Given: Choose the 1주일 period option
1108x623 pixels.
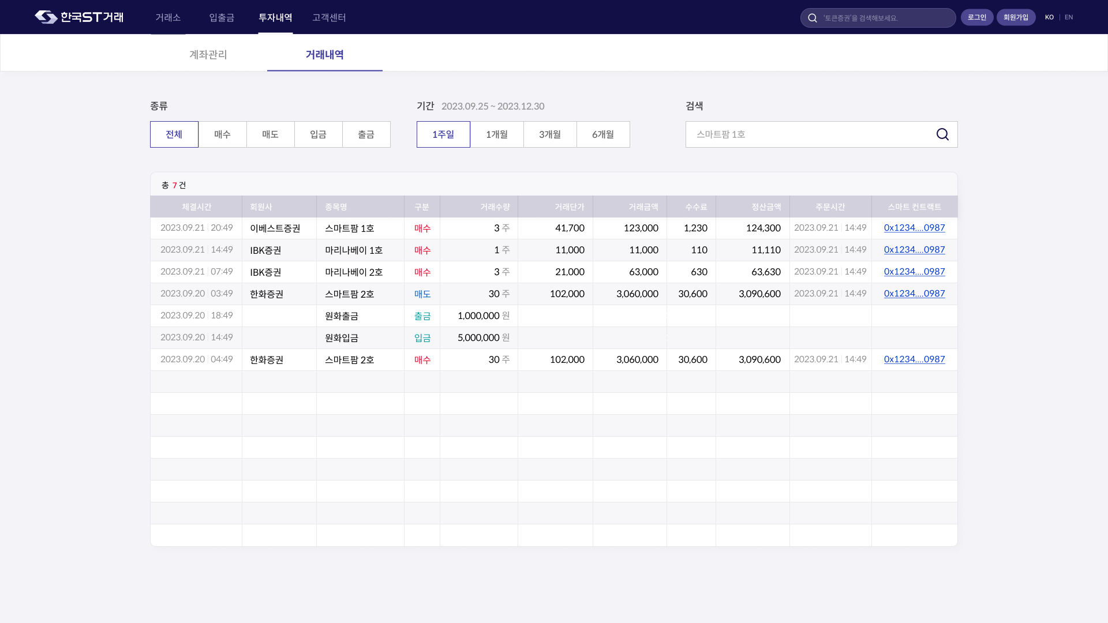Looking at the screenshot, I should click(x=443, y=134).
